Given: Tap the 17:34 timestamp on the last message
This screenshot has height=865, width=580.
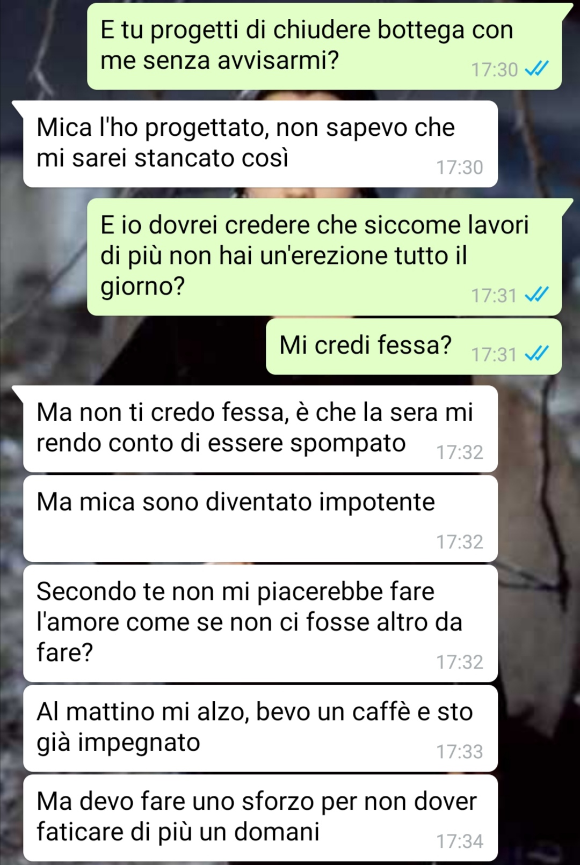Looking at the screenshot, I should click(x=460, y=841).
